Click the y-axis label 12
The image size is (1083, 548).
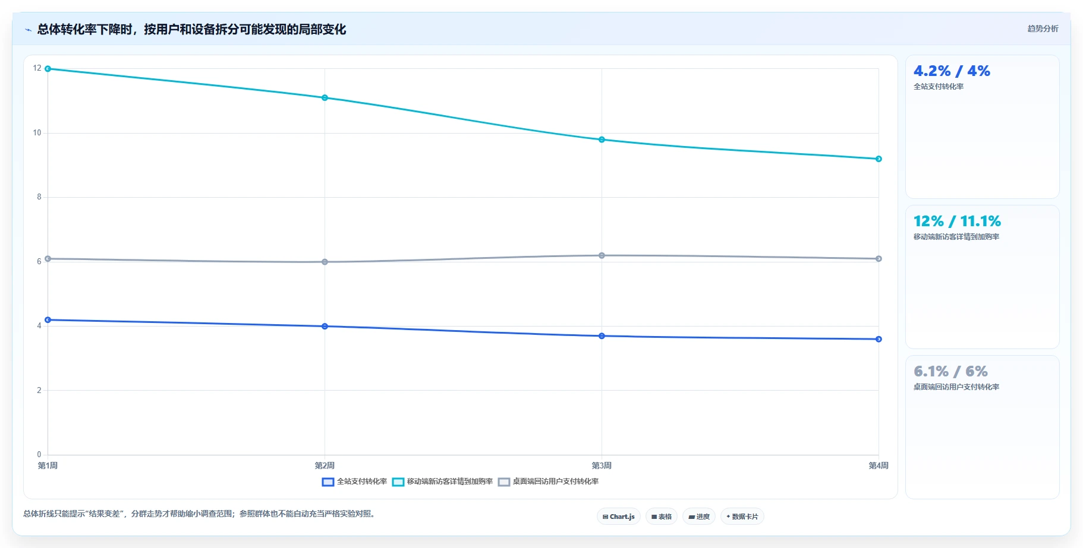coord(37,68)
